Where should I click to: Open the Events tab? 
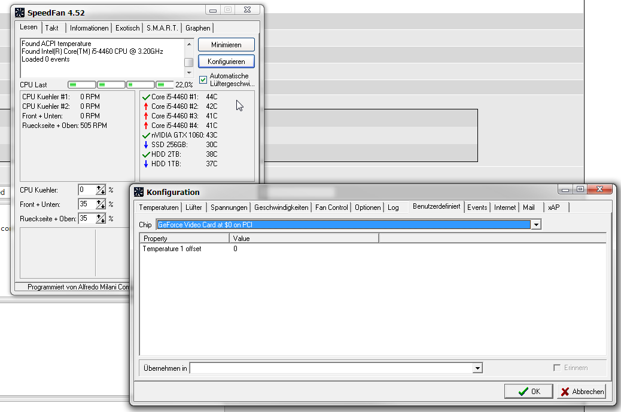click(477, 207)
